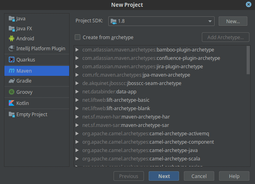The image size is (255, 184).
Task: Expand confluence-plugin-archetype node
Action: (x=77, y=58)
